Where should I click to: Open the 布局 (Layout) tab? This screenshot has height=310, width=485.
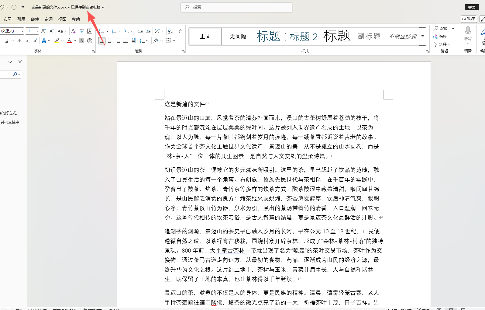pos(8,19)
